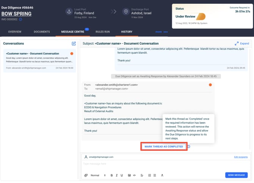Screen dimensions: 254x183
Task: Insert an image into the message
Action: (x=129, y=175)
